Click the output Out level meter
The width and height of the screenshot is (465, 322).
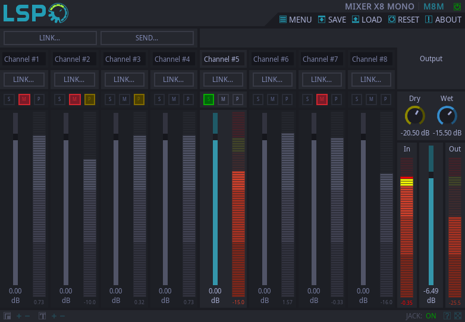click(x=455, y=228)
